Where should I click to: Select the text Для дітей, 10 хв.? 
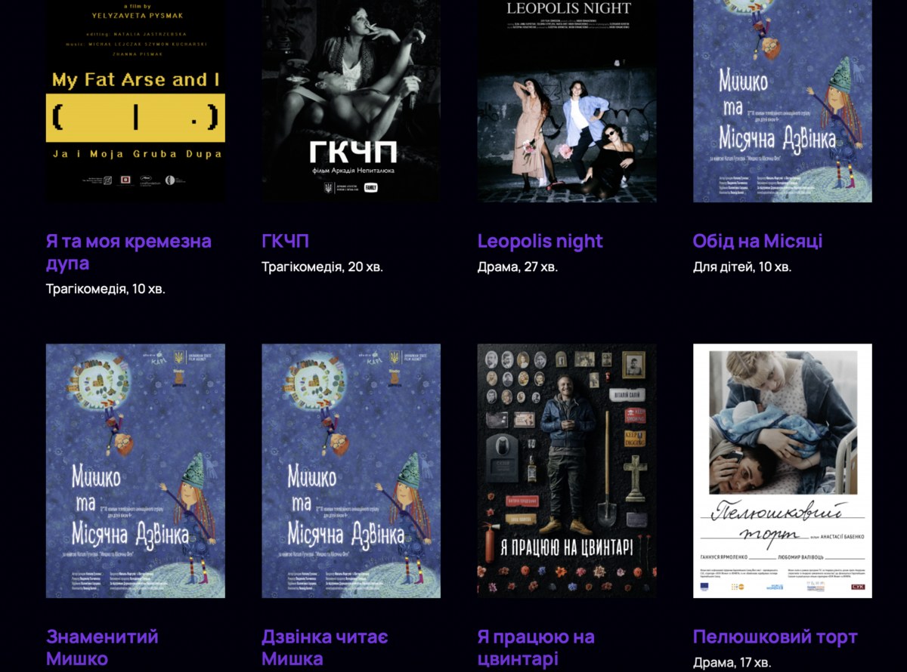point(742,267)
